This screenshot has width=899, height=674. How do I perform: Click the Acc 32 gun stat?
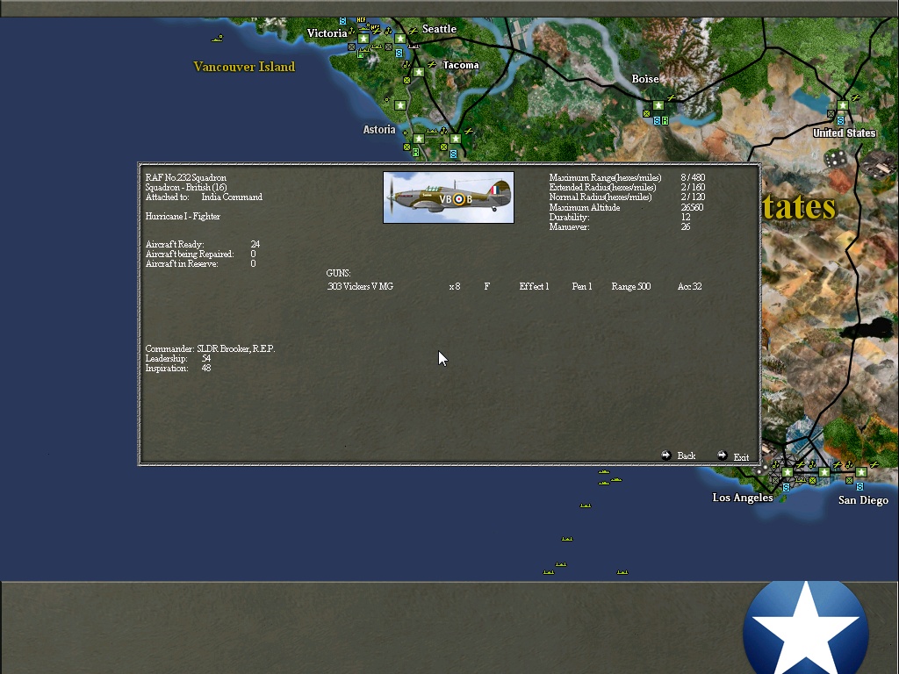click(689, 287)
